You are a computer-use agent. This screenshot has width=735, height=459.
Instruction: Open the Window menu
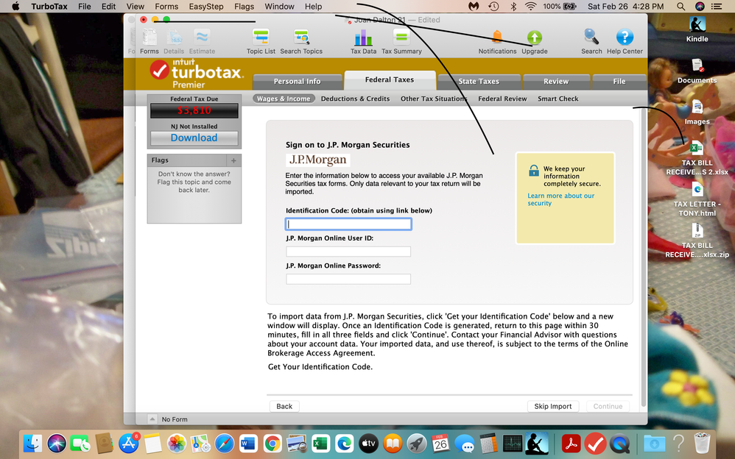tap(279, 7)
